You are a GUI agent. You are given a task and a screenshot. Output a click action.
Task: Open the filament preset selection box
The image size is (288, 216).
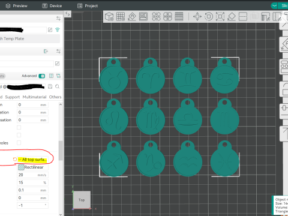(27, 64)
